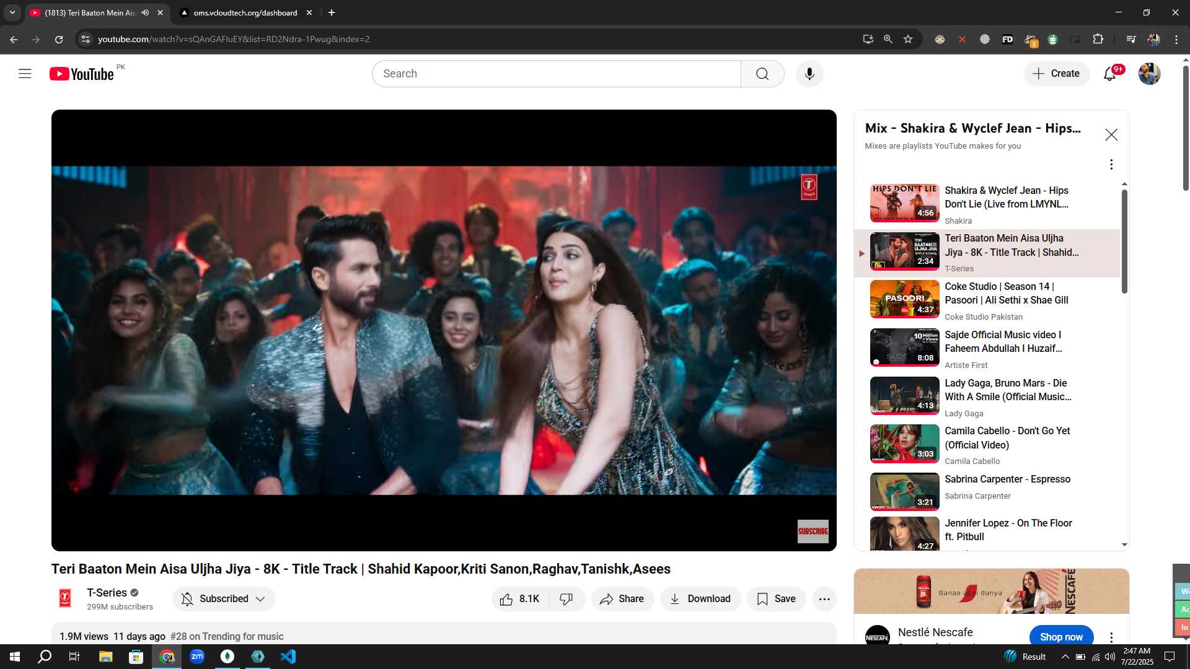The image size is (1190, 669).
Task: Open Nescafe ad options menu
Action: 1111,637
